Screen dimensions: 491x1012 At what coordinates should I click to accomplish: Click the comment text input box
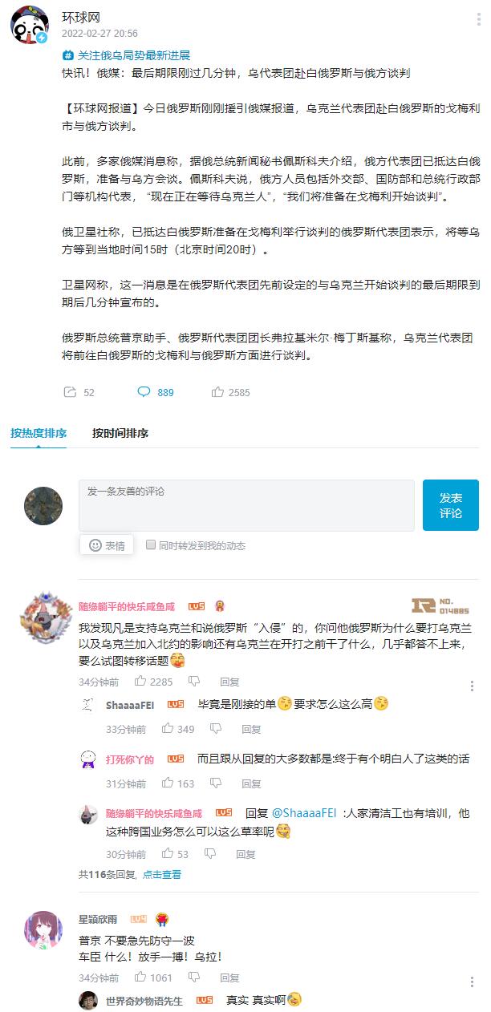(246, 505)
